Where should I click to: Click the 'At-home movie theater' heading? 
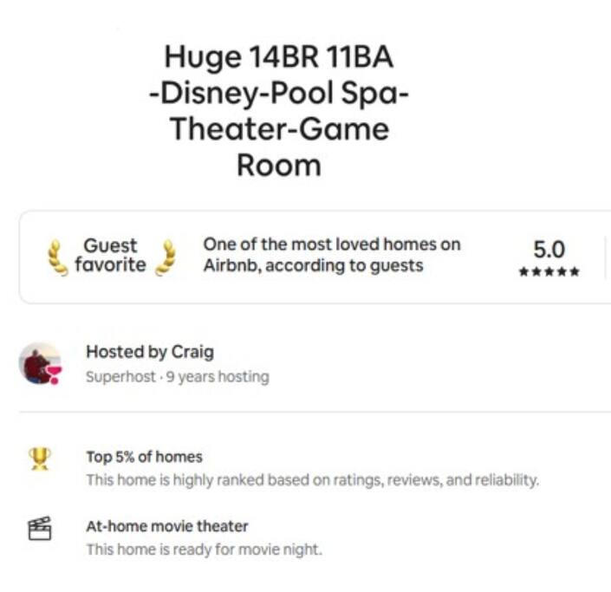click(x=167, y=526)
